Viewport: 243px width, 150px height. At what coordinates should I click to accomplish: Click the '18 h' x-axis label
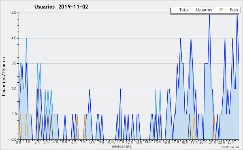tap(185, 142)
